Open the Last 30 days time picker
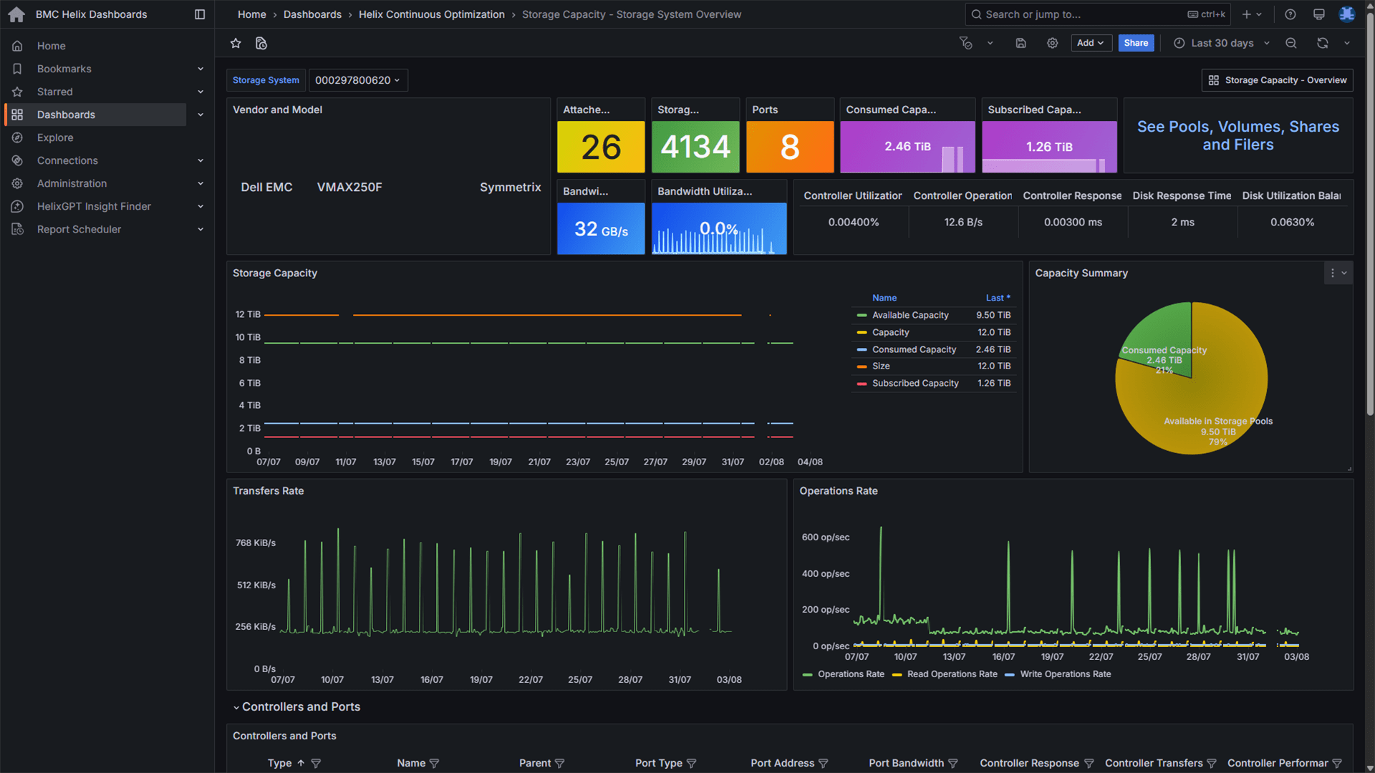The height and width of the screenshot is (773, 1375). click(1221, 44)
